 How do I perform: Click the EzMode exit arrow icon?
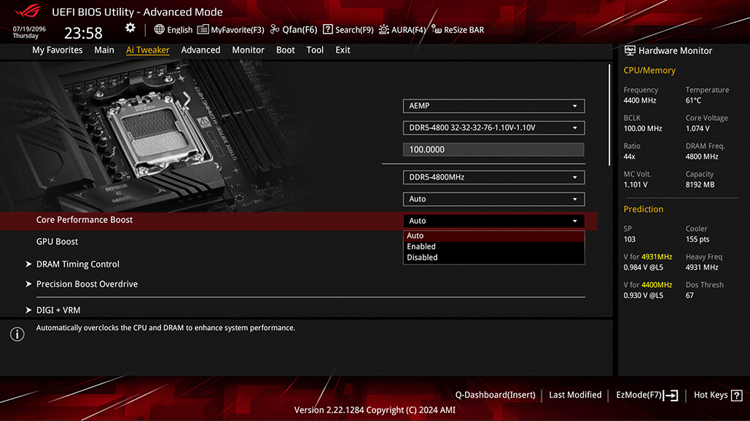coord(671,396)
